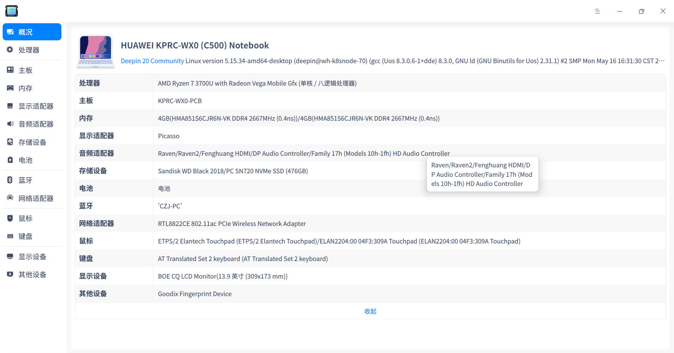This screenshot has height=353, width=674.
Task: Click the 处理器 row label in table
Action: (x=90, y=83)
